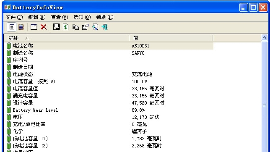Screen dimensions: 270x152
Task: Select the 电源状态 row label
Action: pyautogui.click(x=23, y=74)
